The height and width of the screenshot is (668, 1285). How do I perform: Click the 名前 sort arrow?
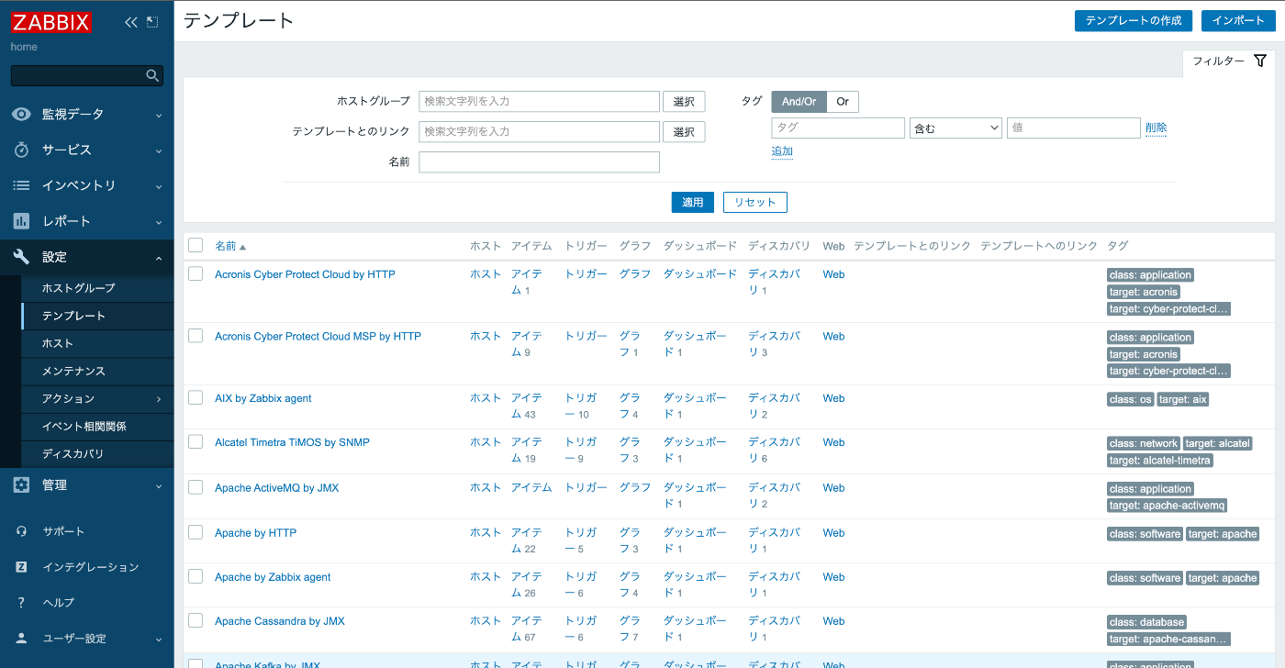tap(242, 247)
